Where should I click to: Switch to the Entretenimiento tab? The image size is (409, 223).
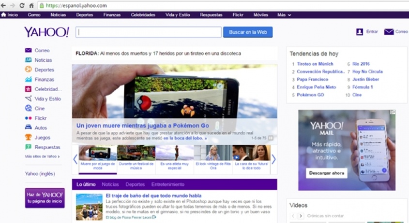pyautogui.click(x=168, y=184)
